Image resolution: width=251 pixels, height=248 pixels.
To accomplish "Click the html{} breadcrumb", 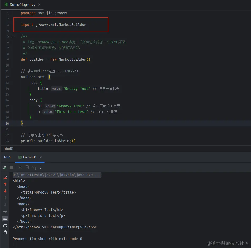I will tap(8, 149).
